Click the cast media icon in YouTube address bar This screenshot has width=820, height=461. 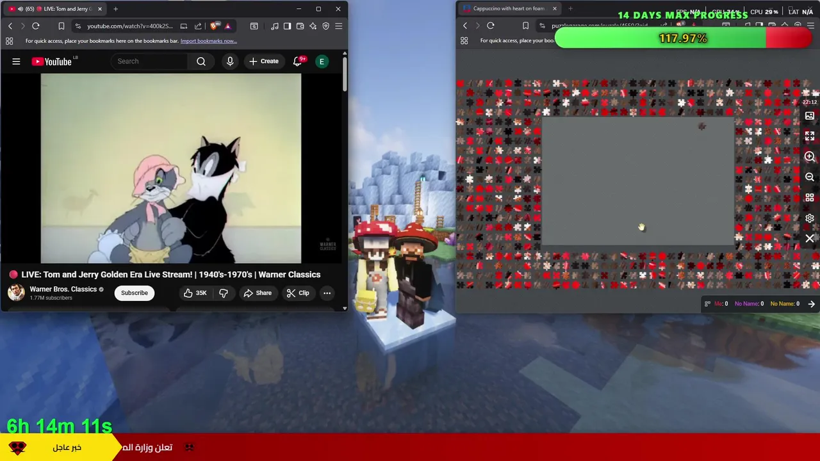[x=184, y=26]
